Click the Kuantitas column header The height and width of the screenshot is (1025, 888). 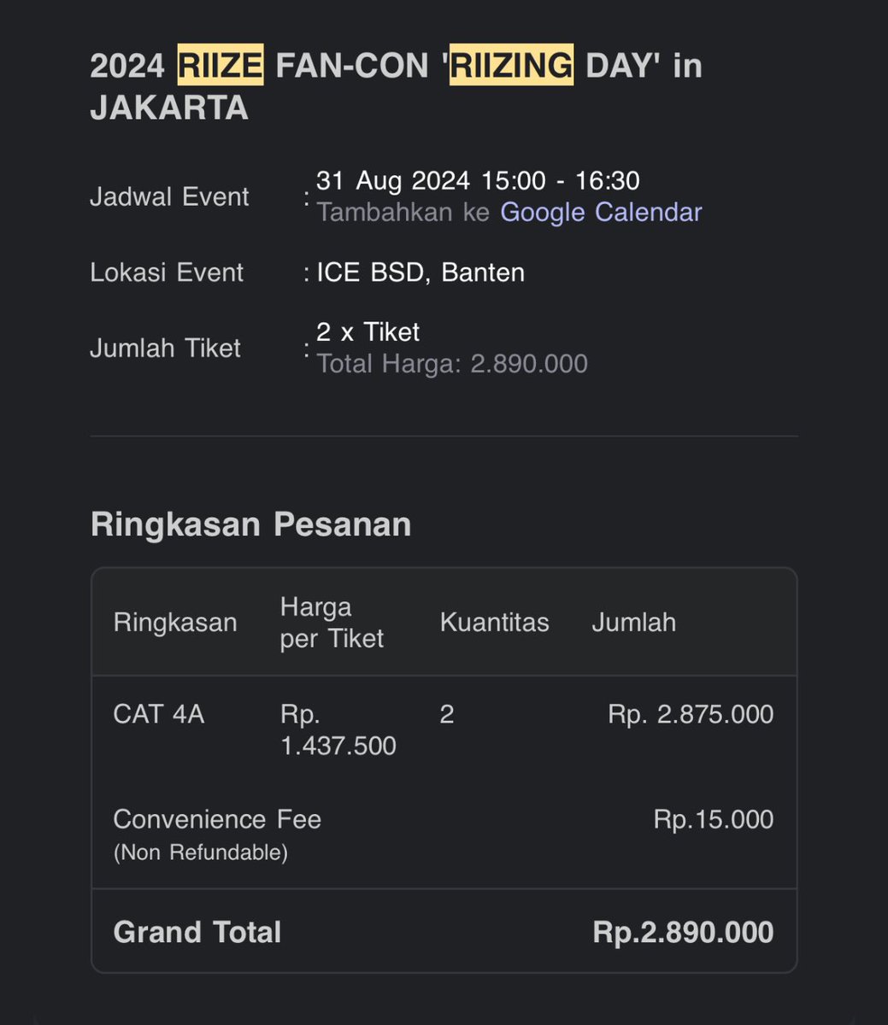tap(494, 622)
